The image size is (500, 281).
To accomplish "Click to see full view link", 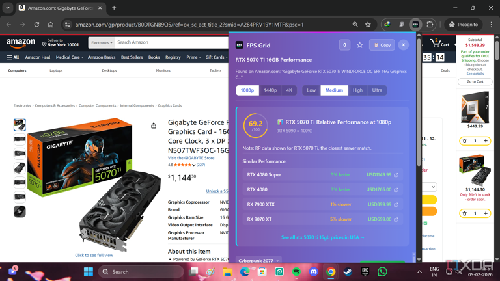I will coord(94,255).
